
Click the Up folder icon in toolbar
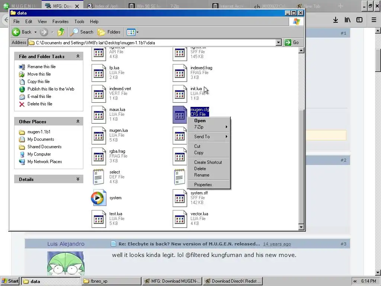[61, 32]
